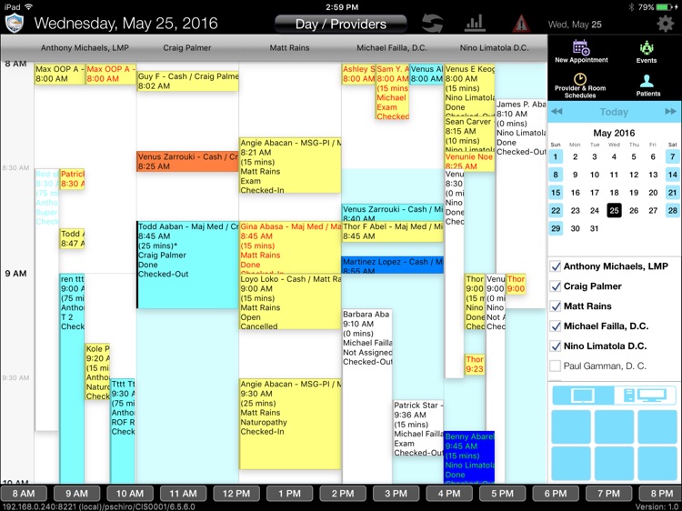Open Provider & Room Schedules
Viewport: 682px width, 511px height.
(580, 85)
